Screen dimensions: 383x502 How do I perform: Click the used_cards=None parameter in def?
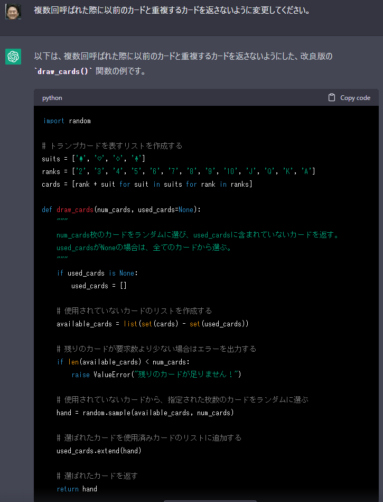coord(165,209)
